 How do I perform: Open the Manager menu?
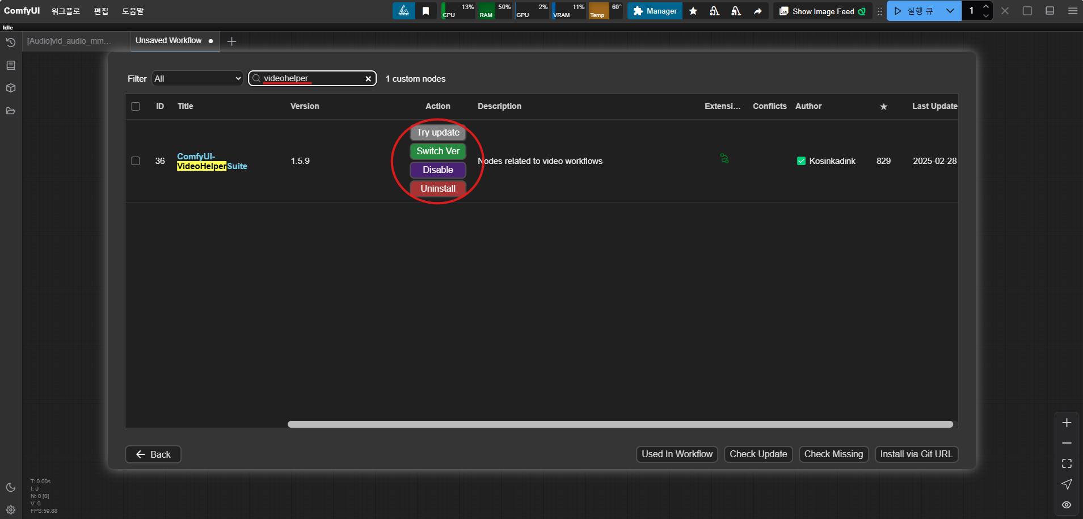pyautogui.click(x=655, y=11)
